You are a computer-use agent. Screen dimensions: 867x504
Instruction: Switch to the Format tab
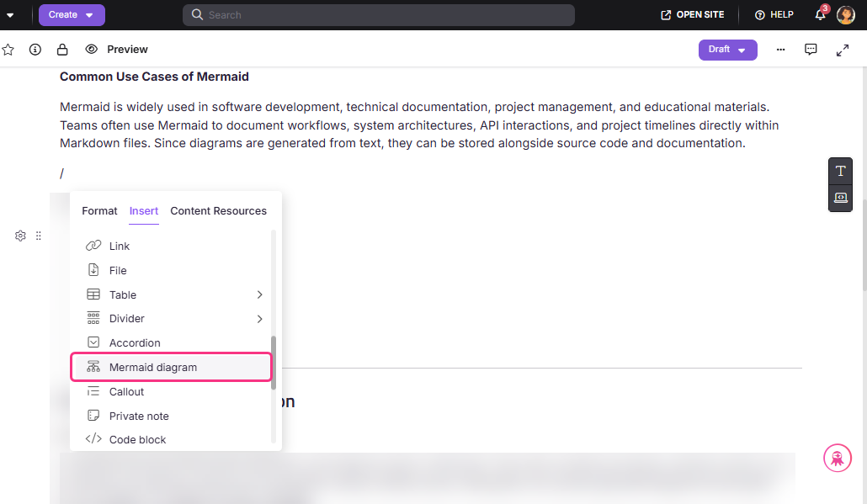click(x=99, y=211)
